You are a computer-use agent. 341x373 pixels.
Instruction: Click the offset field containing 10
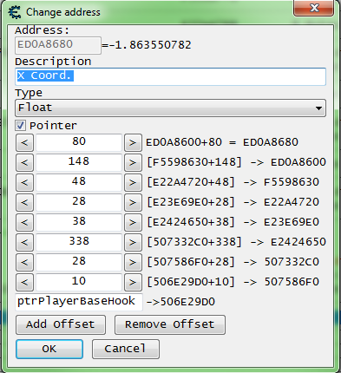[x=79, y=282]
